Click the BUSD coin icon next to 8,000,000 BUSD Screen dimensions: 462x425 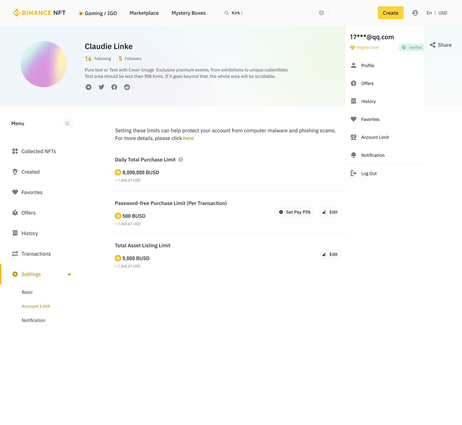pos(118,172)
